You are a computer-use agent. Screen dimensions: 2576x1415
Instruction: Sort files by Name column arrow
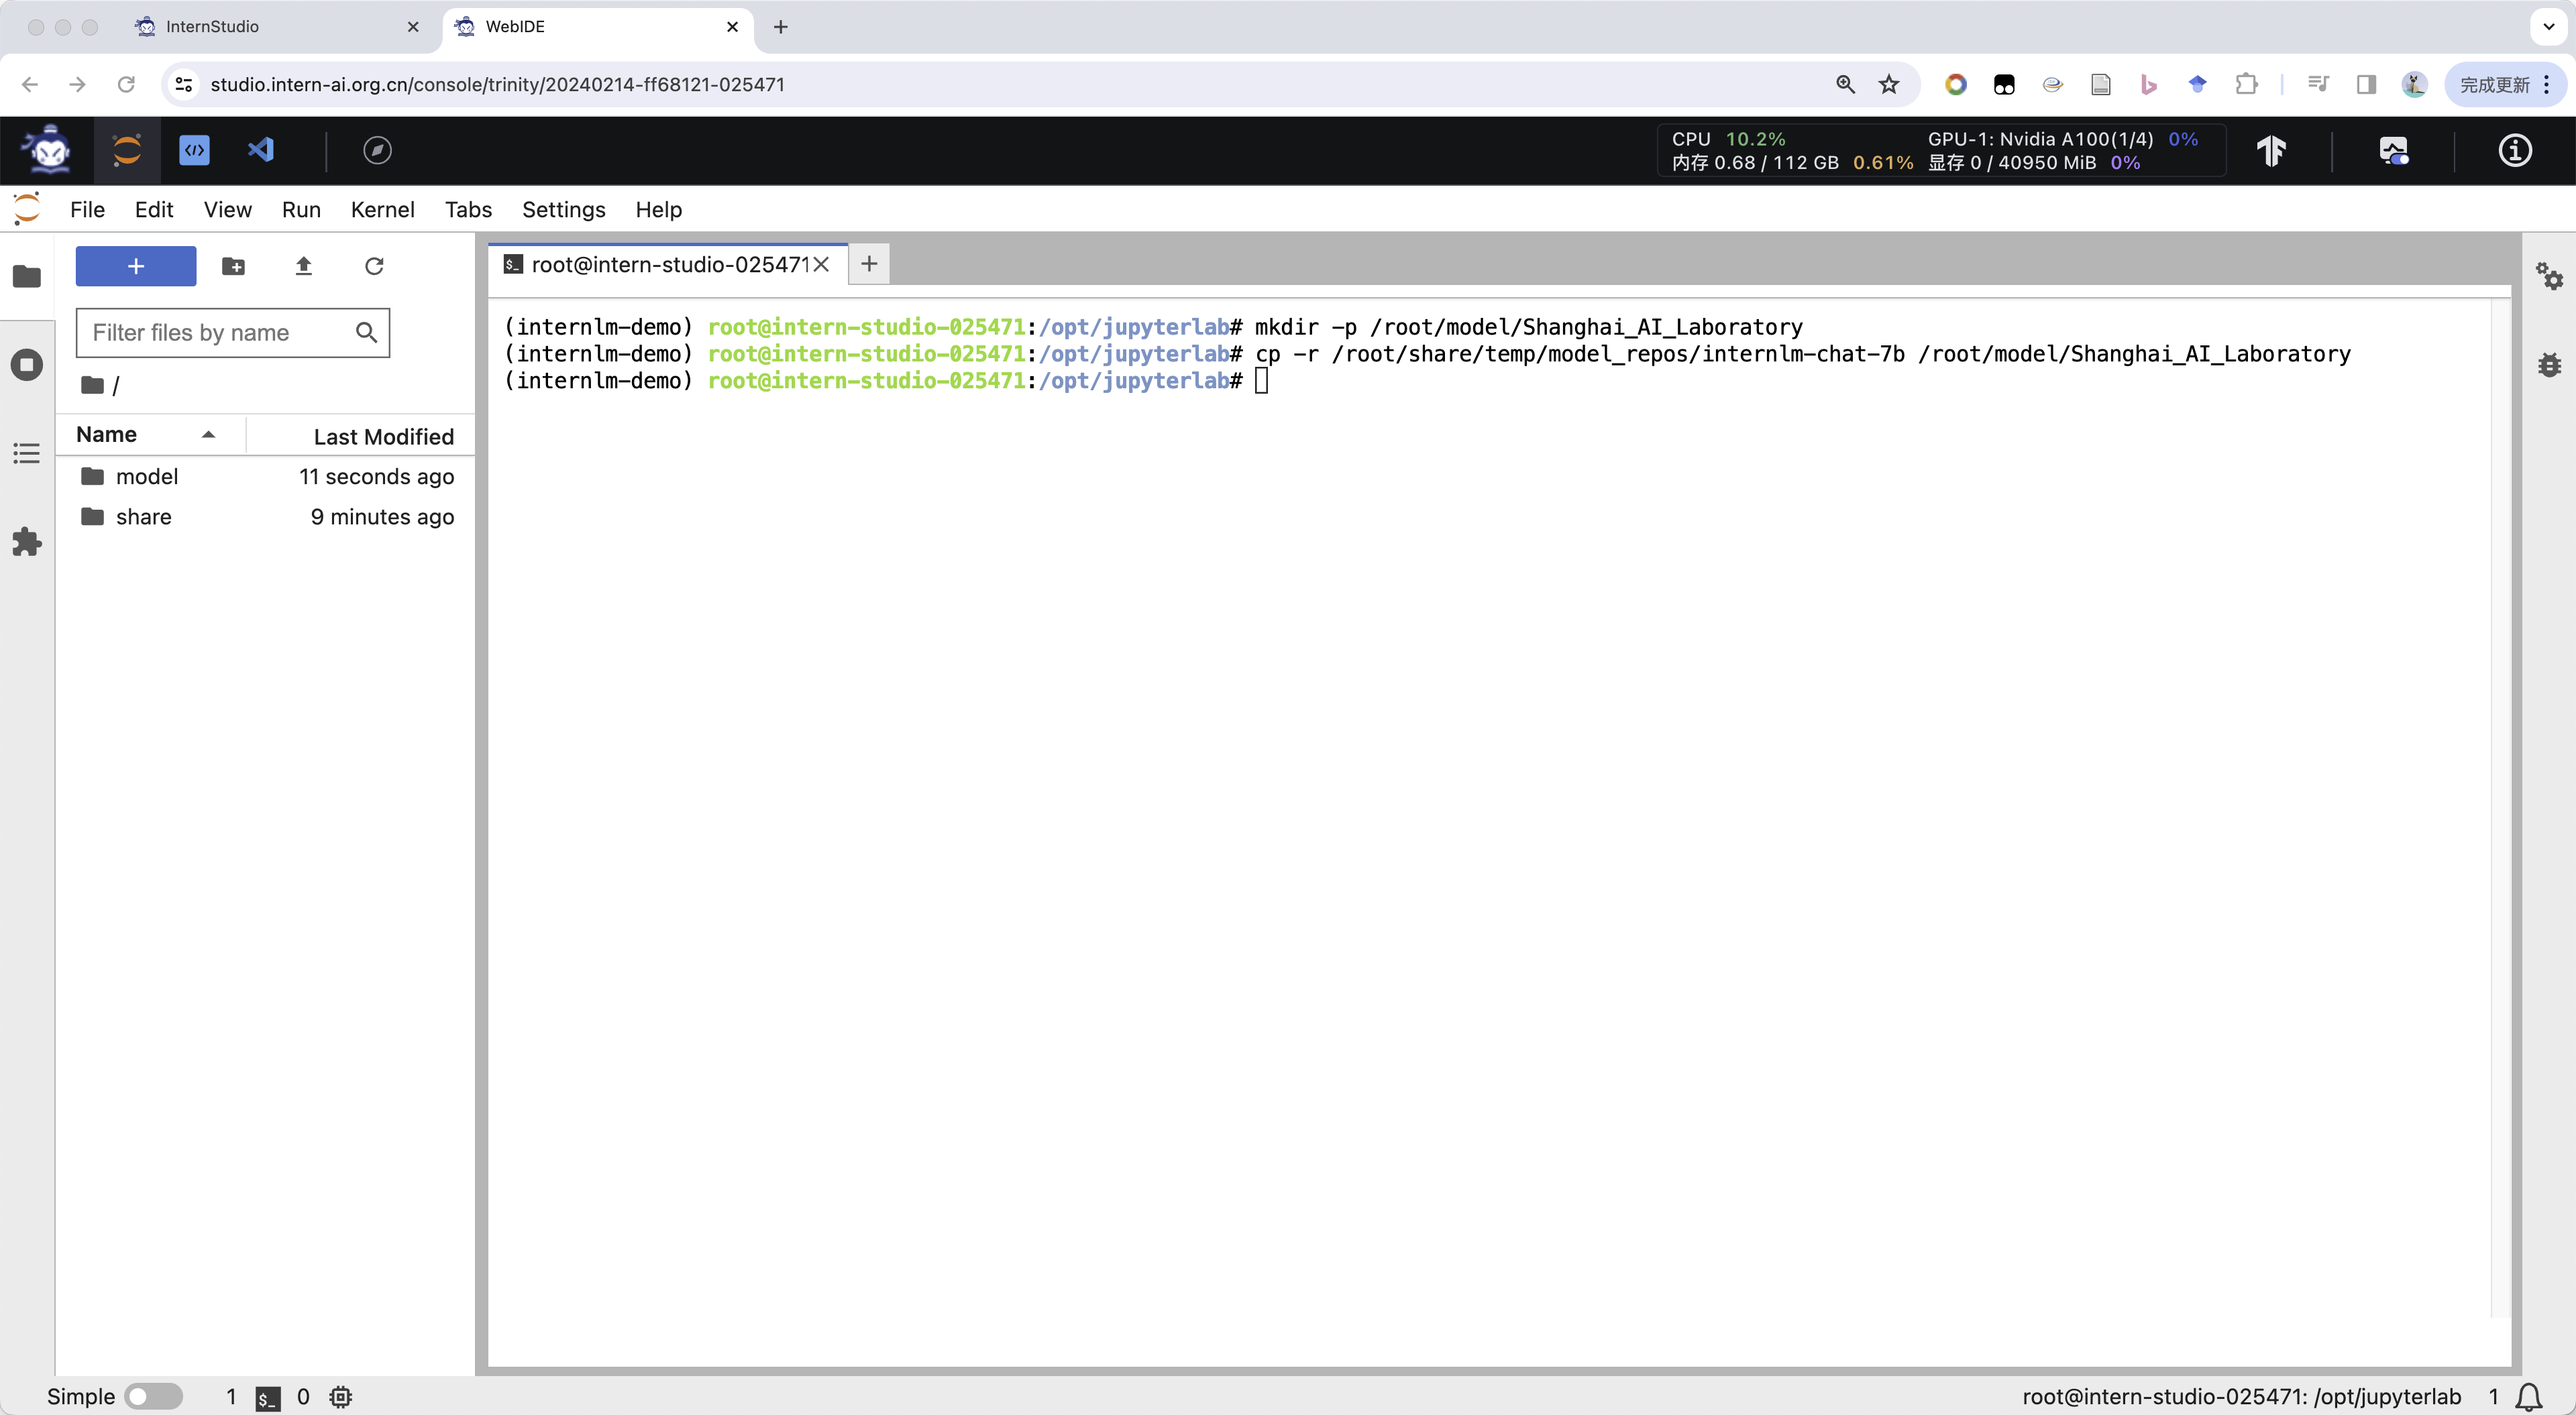tap(208, 435)
